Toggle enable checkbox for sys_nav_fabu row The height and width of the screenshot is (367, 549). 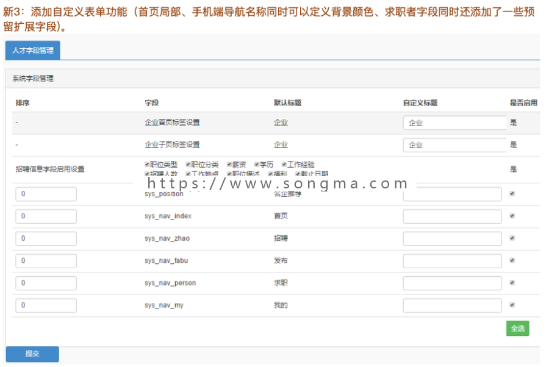point(512,260)
